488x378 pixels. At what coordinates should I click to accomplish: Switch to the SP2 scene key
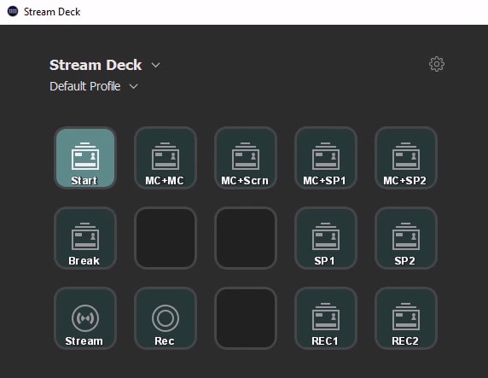pyautogui.click(x=406, y=238)
